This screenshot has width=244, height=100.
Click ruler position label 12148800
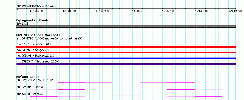pyautogui.click(x=69, y=11)
